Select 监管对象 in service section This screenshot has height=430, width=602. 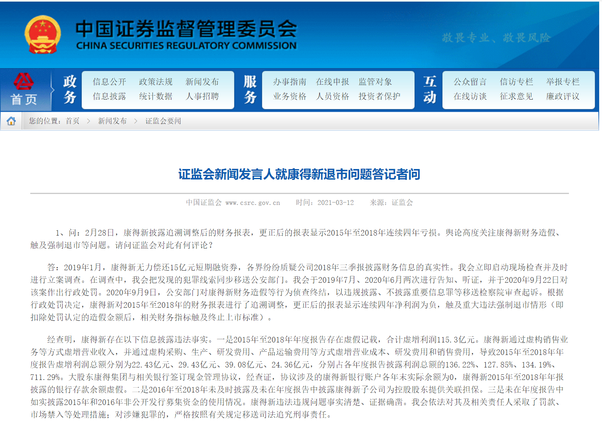[375, 82]
